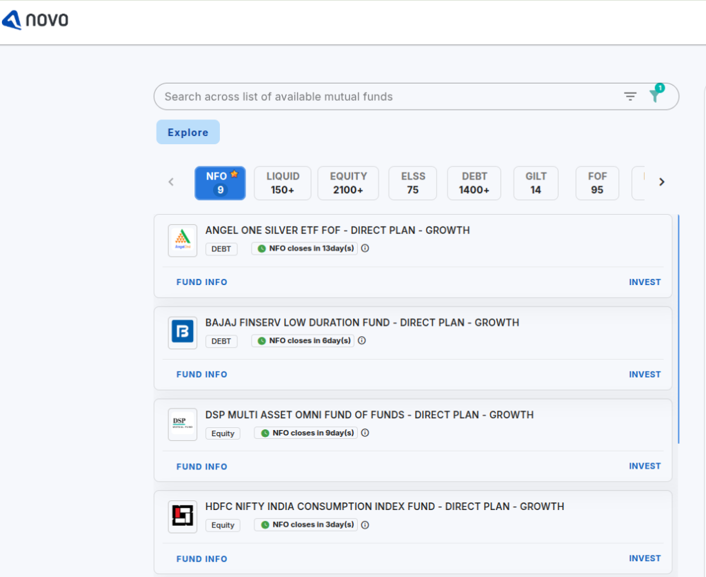Click info icon beside Bajaj Finserv NFO closing date

click(x=362, y=341)
